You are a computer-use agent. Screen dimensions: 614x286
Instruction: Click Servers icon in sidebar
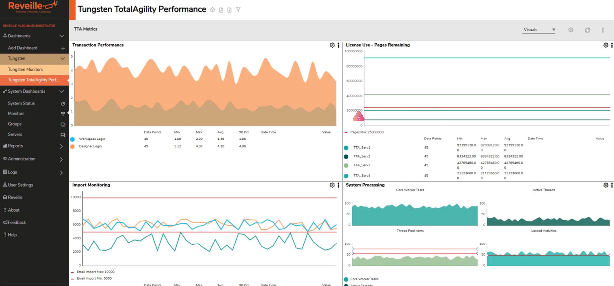(63, 135)
